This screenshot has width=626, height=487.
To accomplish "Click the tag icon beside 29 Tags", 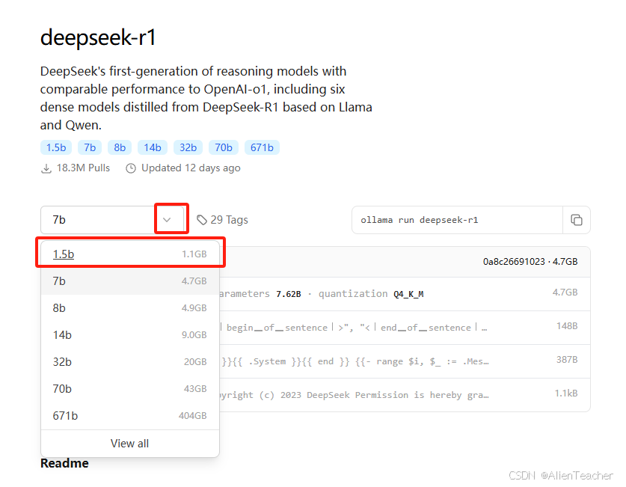I will pyautogui.click(x=202, y=220).
